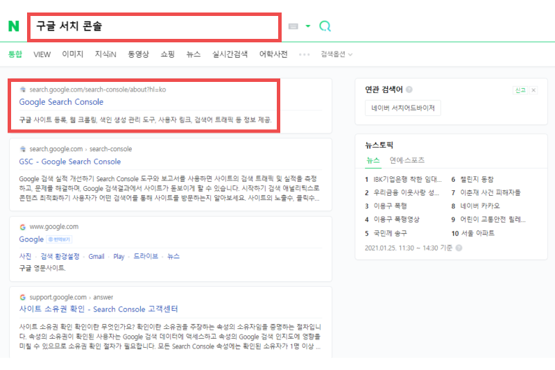Open the 쇼핑 tab
The height and width of the screenshot is (370, 555).
tap(167, 54)
